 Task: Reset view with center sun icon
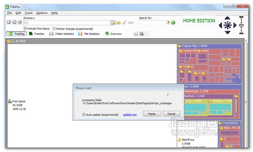tap(227, 25)
